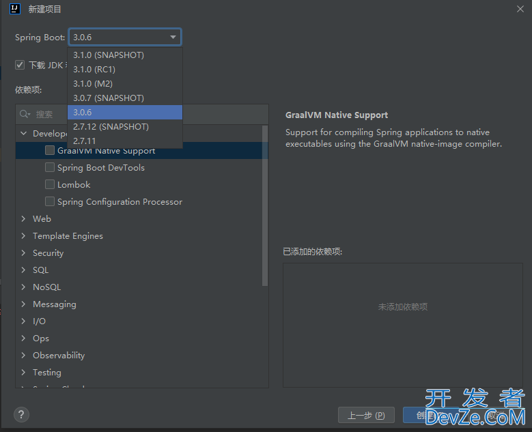The width and height of the screenshot is (532, 432).
Task: Click the GraalVM Native Support description heading
Action: point(337,115)
